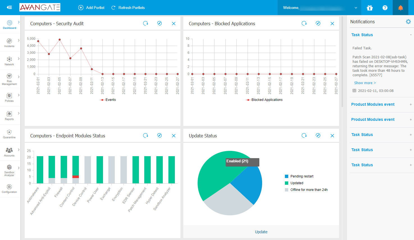This screenshot has height=240, width=414.
Task: Toggle the Events series legend
Action: 108,100
